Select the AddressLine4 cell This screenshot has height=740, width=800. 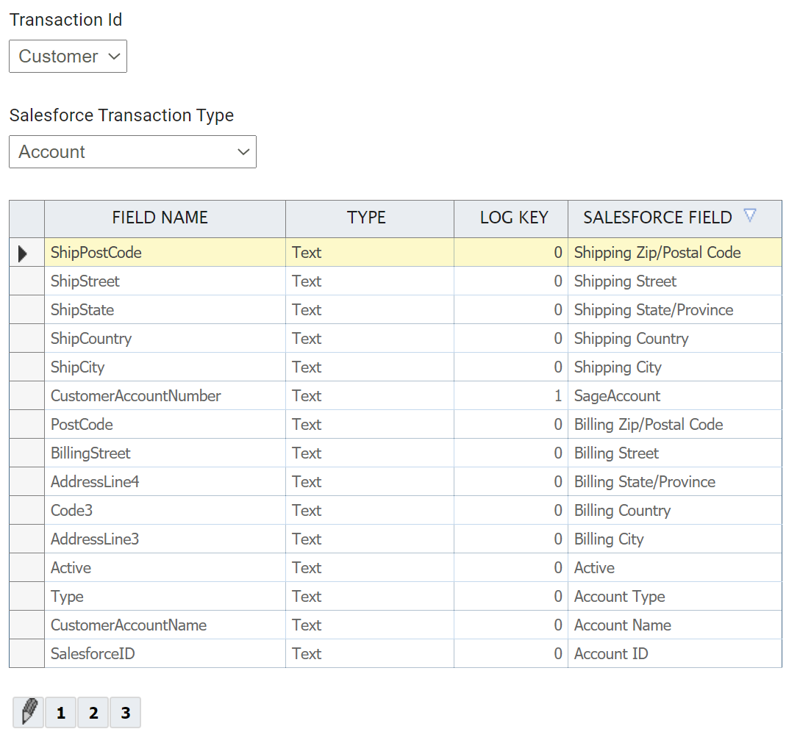click(95, 482)
